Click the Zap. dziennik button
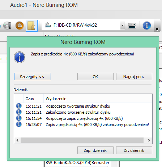 point(95,150)
